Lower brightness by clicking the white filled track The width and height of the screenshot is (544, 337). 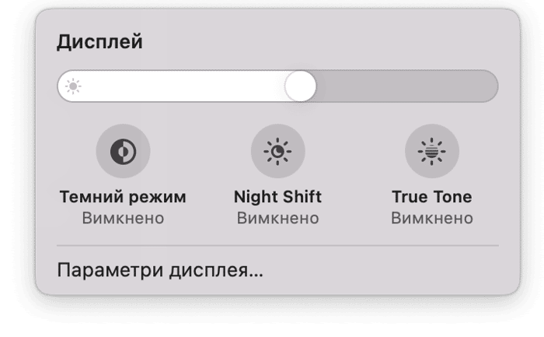[x=180, y=86]
